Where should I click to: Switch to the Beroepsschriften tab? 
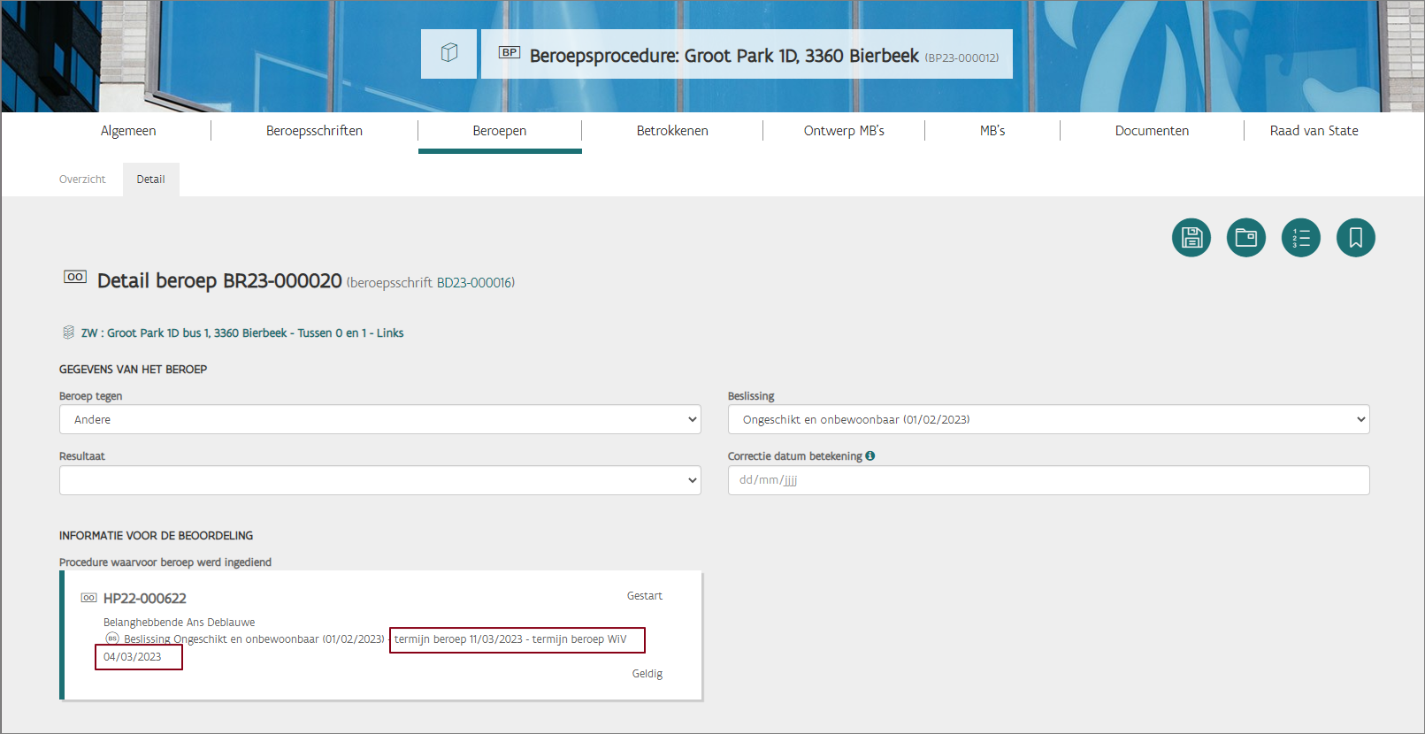tap(314, 131)
